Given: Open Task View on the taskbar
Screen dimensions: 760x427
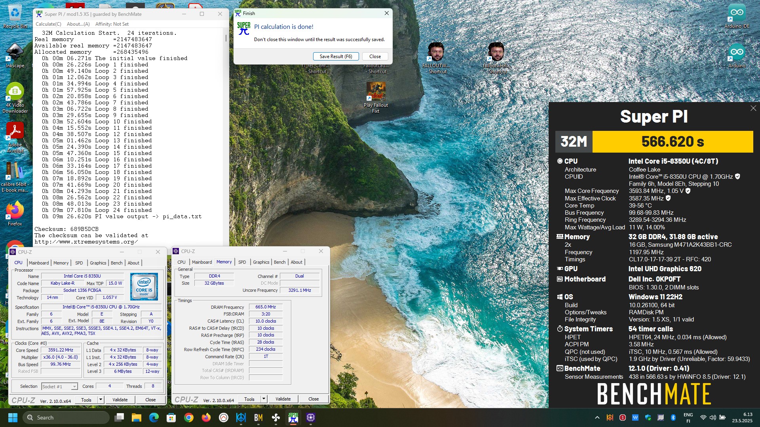Looking at the screenshot, I should click(119, 418).
